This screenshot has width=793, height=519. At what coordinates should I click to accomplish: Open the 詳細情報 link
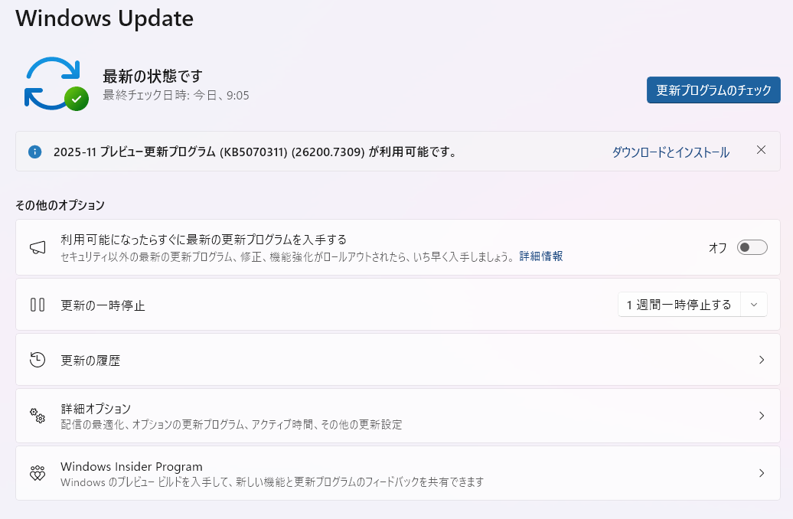pos(541,256)
